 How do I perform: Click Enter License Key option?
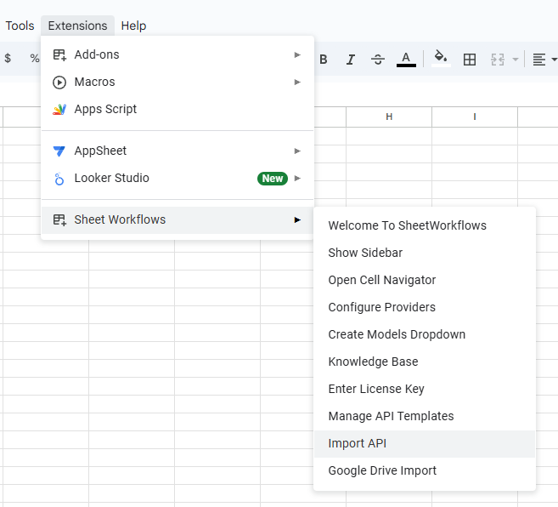point(376,389)
